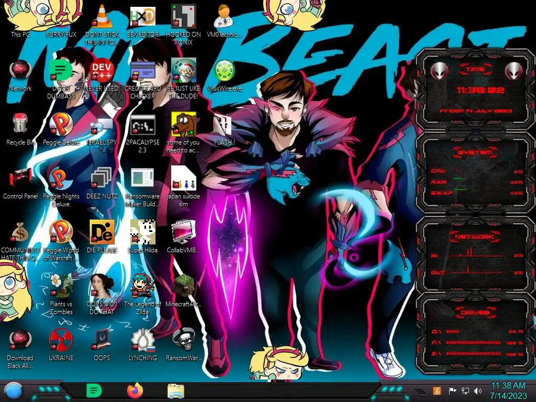The width and height of the screenshot is (536, 402).
Task: Click the blue Start orb
Action: [x=13, y=391]
